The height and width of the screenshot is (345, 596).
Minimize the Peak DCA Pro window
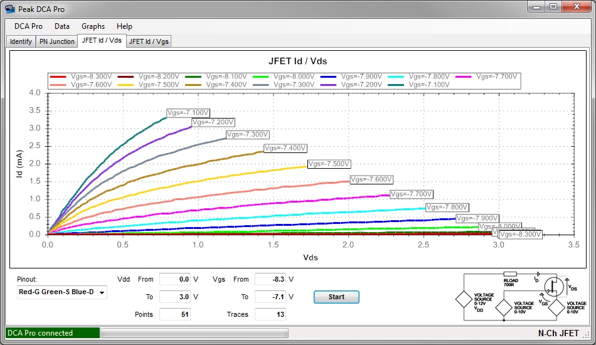point(536,7)
